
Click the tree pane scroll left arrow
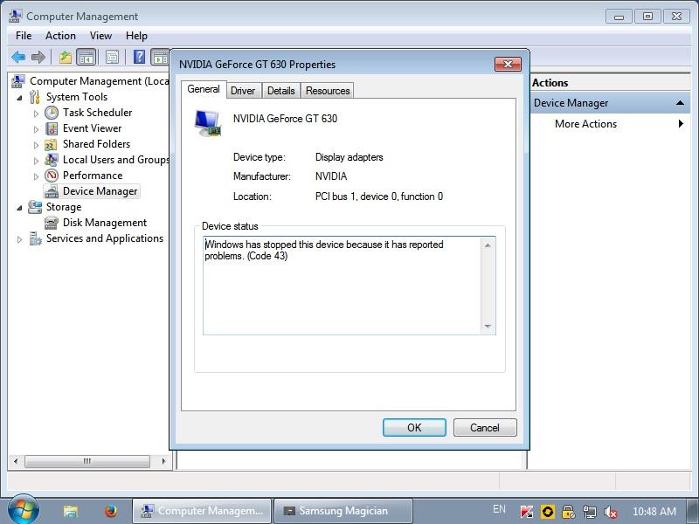(16, 461)
